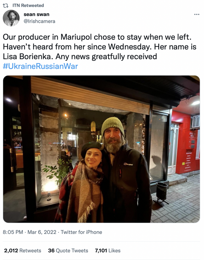The image size is (204, 260).
Task: Click the Quote Tweets count number 36
Action: (51, 250)
